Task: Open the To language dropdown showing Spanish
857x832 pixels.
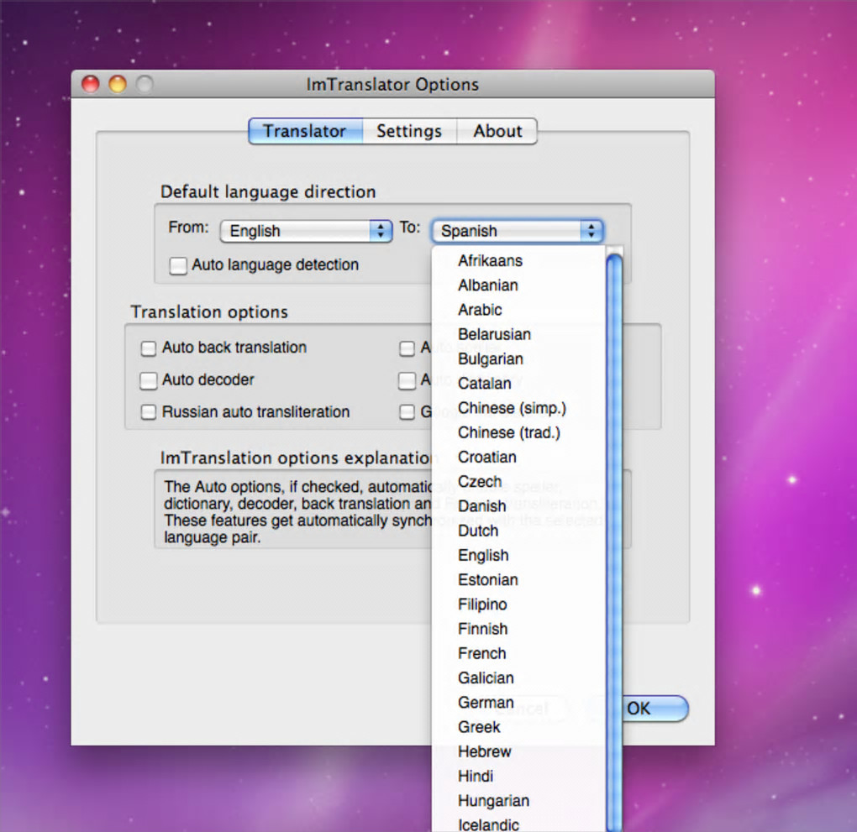Action: pos(518,231)
